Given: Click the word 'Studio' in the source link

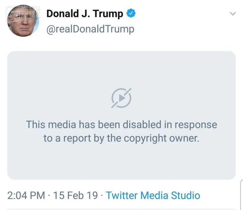Looking at the screenshot, I should pos(185,195).
